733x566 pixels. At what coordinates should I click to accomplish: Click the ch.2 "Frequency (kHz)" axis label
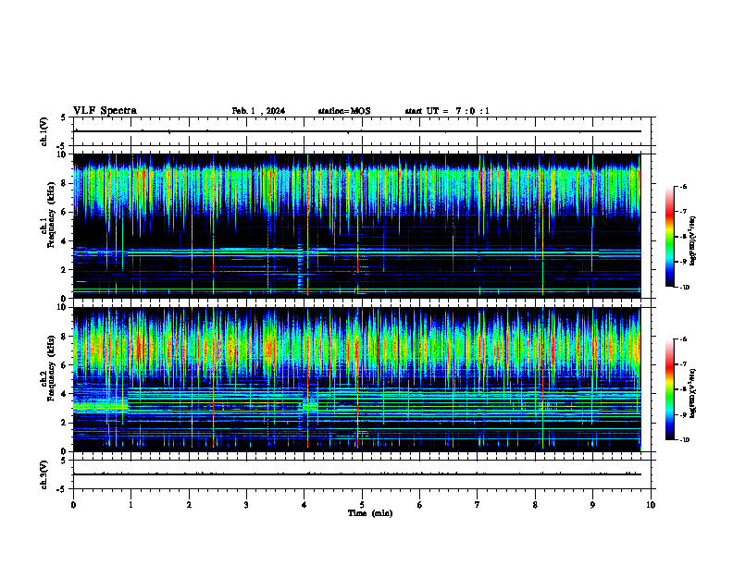(51, 368)
